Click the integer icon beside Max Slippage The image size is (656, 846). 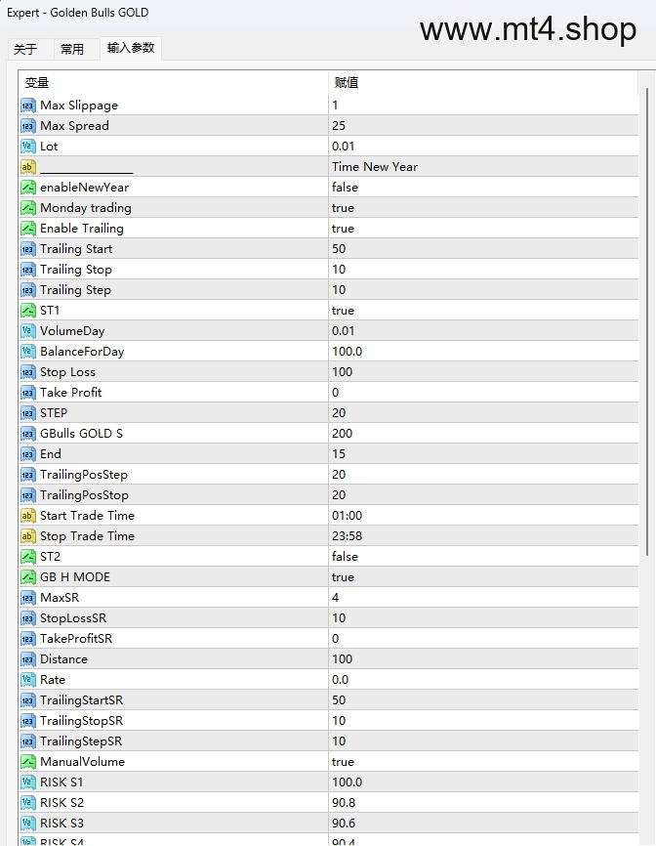(x=28, y=106)
